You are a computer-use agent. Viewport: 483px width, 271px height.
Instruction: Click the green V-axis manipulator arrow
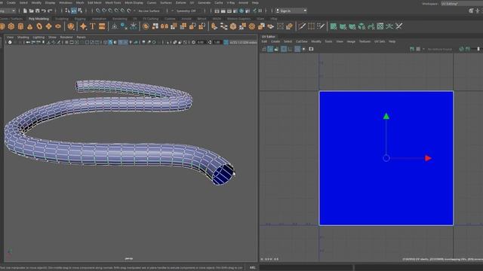(x=386, y=116)
